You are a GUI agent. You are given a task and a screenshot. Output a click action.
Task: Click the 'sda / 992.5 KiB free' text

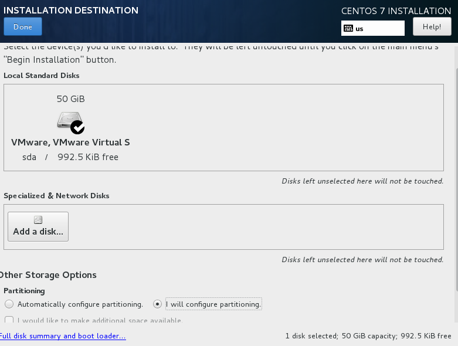tap(70, 157)
